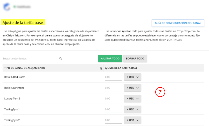Open USD dropdown for Basic Apartment
209x126 pixels.
[x=132, y=88]
